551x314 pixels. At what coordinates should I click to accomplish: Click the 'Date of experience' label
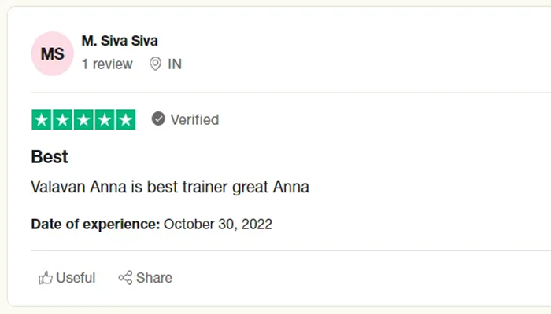pyautogui.click(x=95, y=225)
